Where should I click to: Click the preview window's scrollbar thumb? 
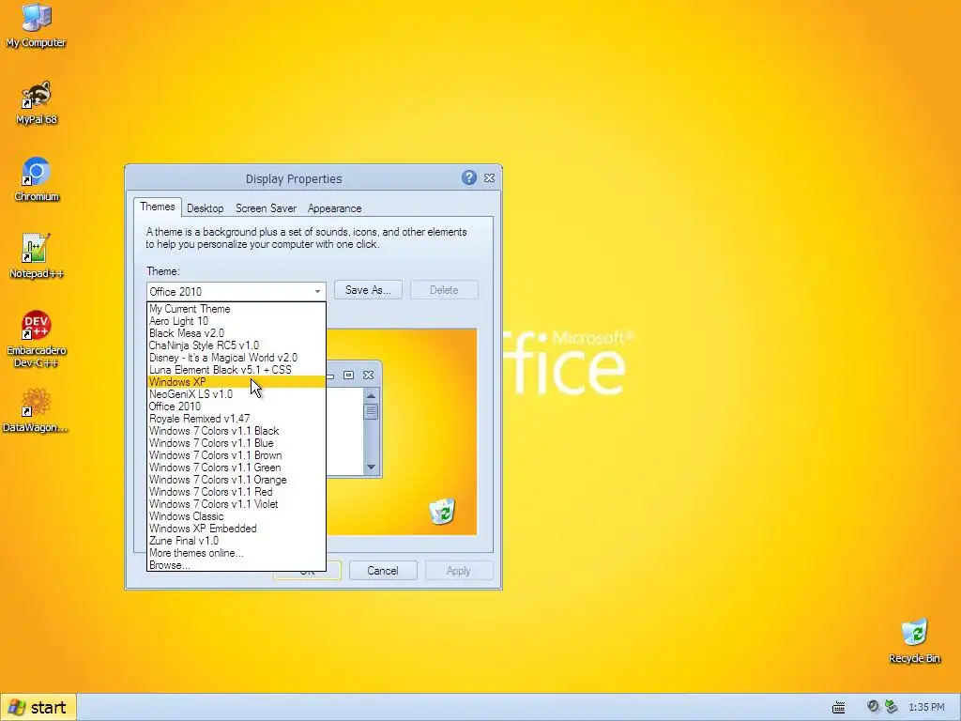[x=371, y=411]
